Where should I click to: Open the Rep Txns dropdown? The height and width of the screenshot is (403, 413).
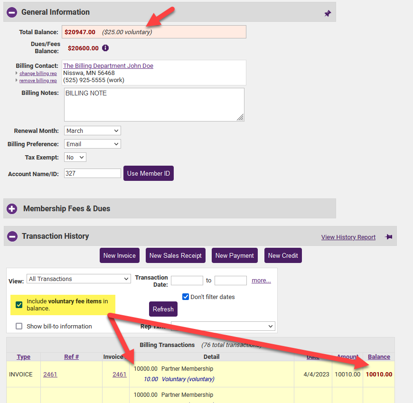[x=223, y=326]
